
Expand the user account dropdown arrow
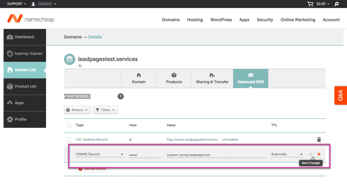[55, 4]
